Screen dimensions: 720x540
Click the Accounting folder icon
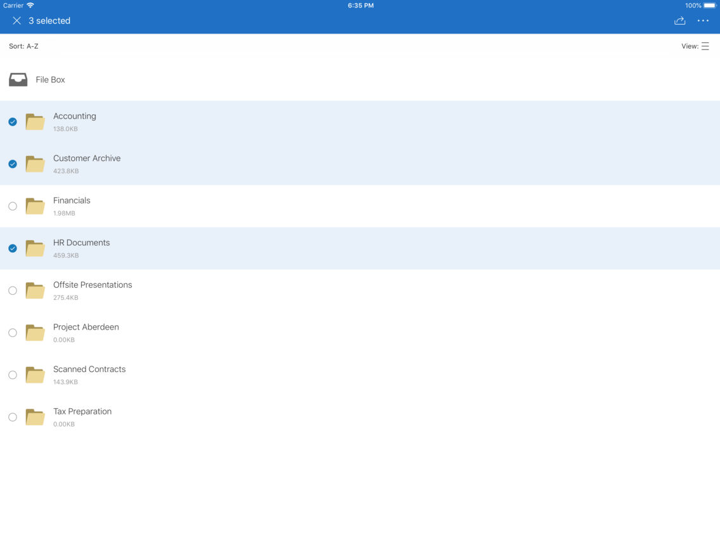34,122
